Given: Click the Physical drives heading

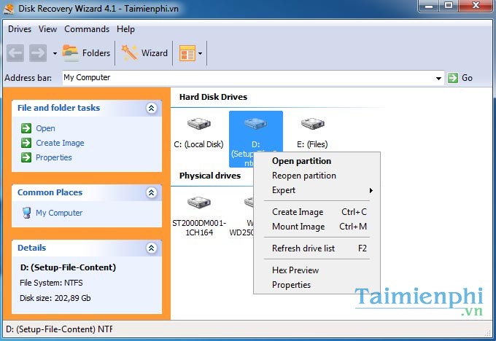Looking at the screenshot, I should pyautogui.click(x=210, y=176).
